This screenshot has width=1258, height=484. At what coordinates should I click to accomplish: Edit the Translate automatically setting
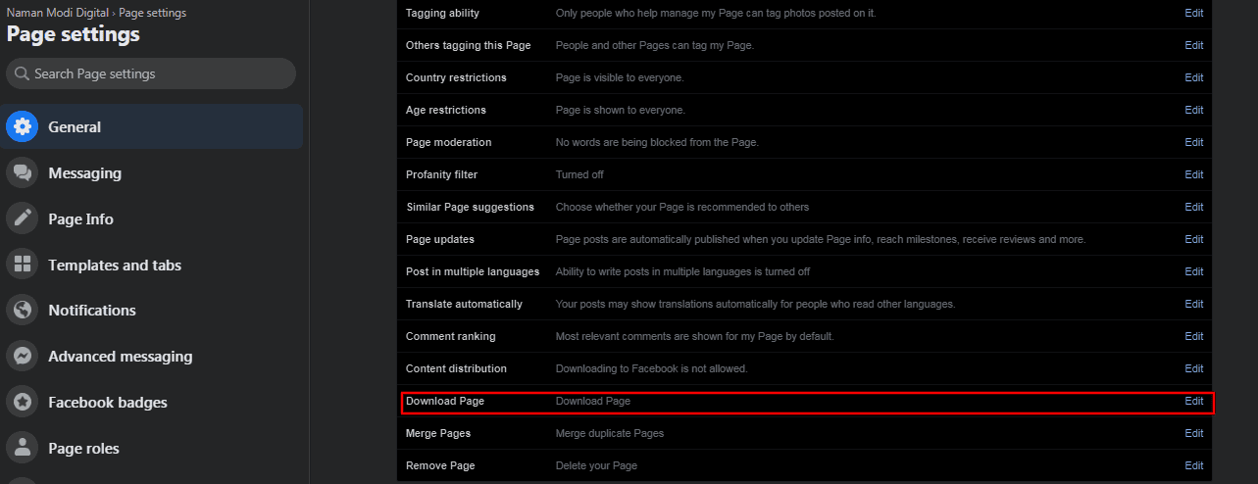pyautogui.click(x=1193, y=304)
